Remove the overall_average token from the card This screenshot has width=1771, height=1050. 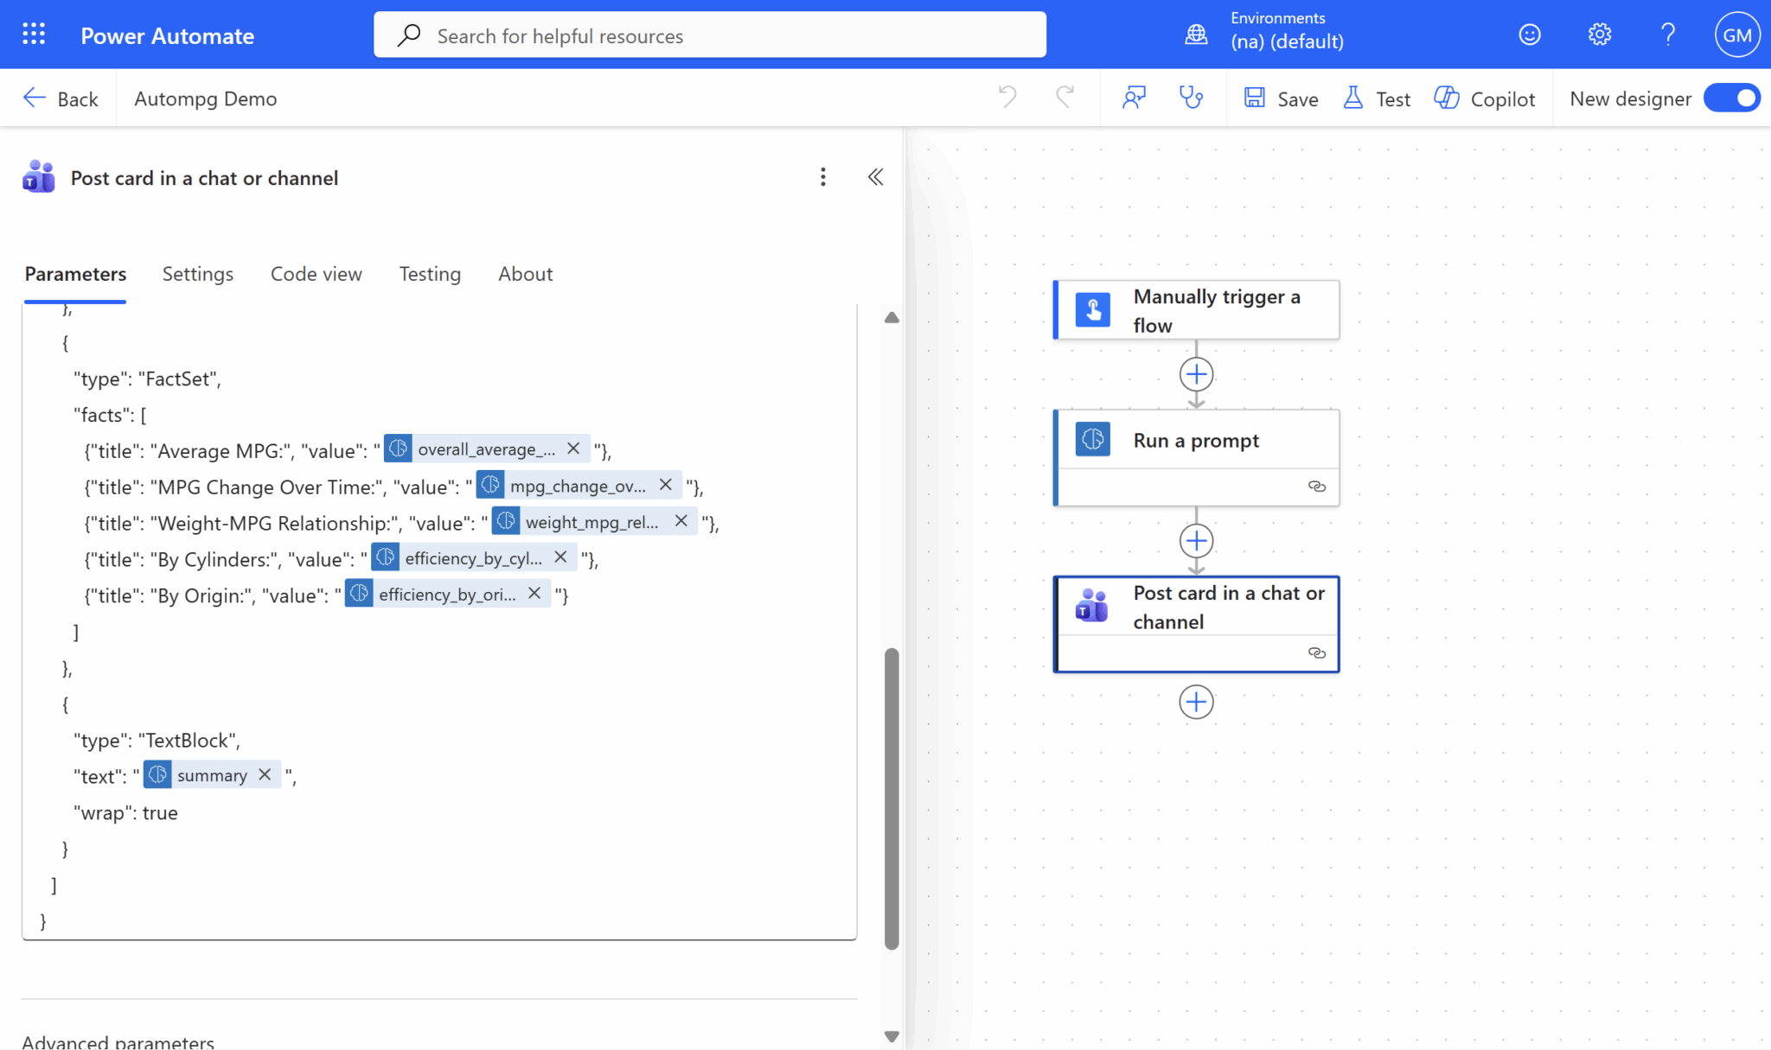[573, 449]
